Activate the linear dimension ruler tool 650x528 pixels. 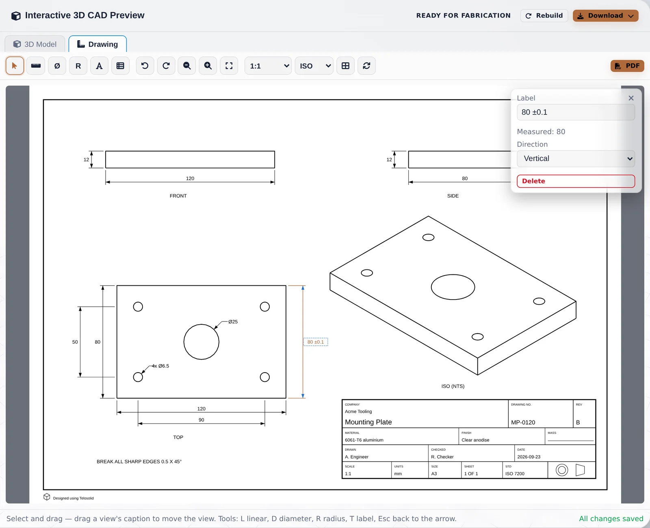(36, 66)
